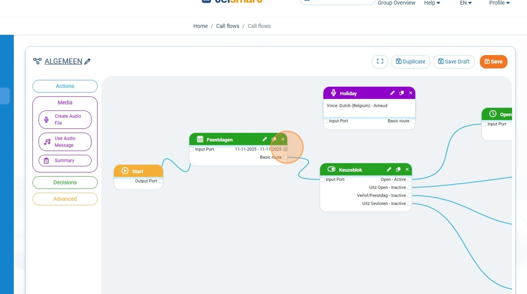Click the Start node output port box

(x=161, y=181)
